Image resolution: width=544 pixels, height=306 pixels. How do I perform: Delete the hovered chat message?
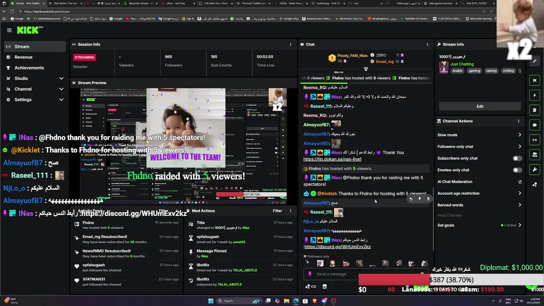tap(428, 199)
